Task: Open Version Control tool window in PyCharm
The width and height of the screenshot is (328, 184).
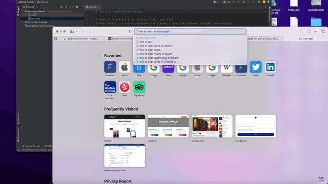Action: (x=31, y=146)
